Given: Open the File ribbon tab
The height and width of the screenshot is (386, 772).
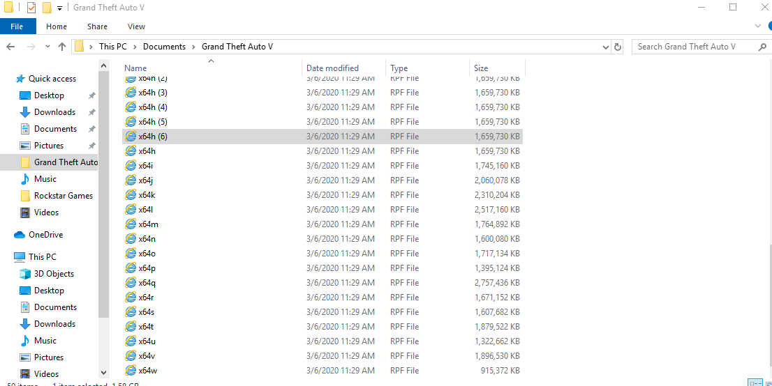Looking at the screenshot, I should [17, 26].
